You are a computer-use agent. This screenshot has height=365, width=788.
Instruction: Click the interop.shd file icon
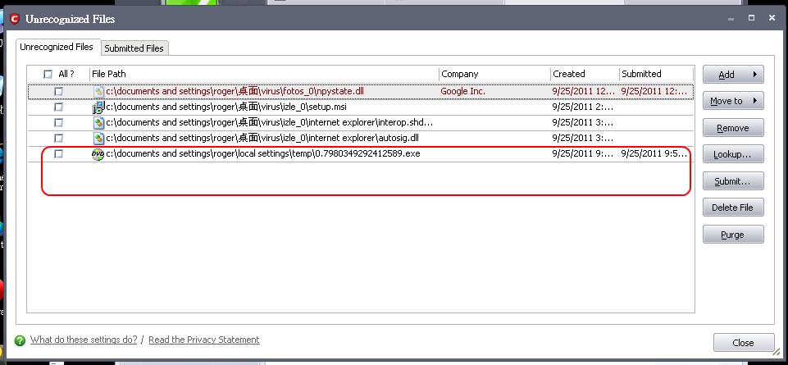98,122
